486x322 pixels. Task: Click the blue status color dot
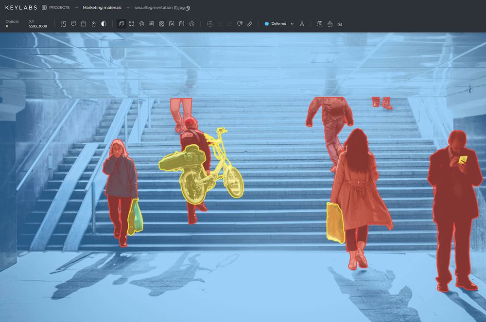(x=267, y=23)
